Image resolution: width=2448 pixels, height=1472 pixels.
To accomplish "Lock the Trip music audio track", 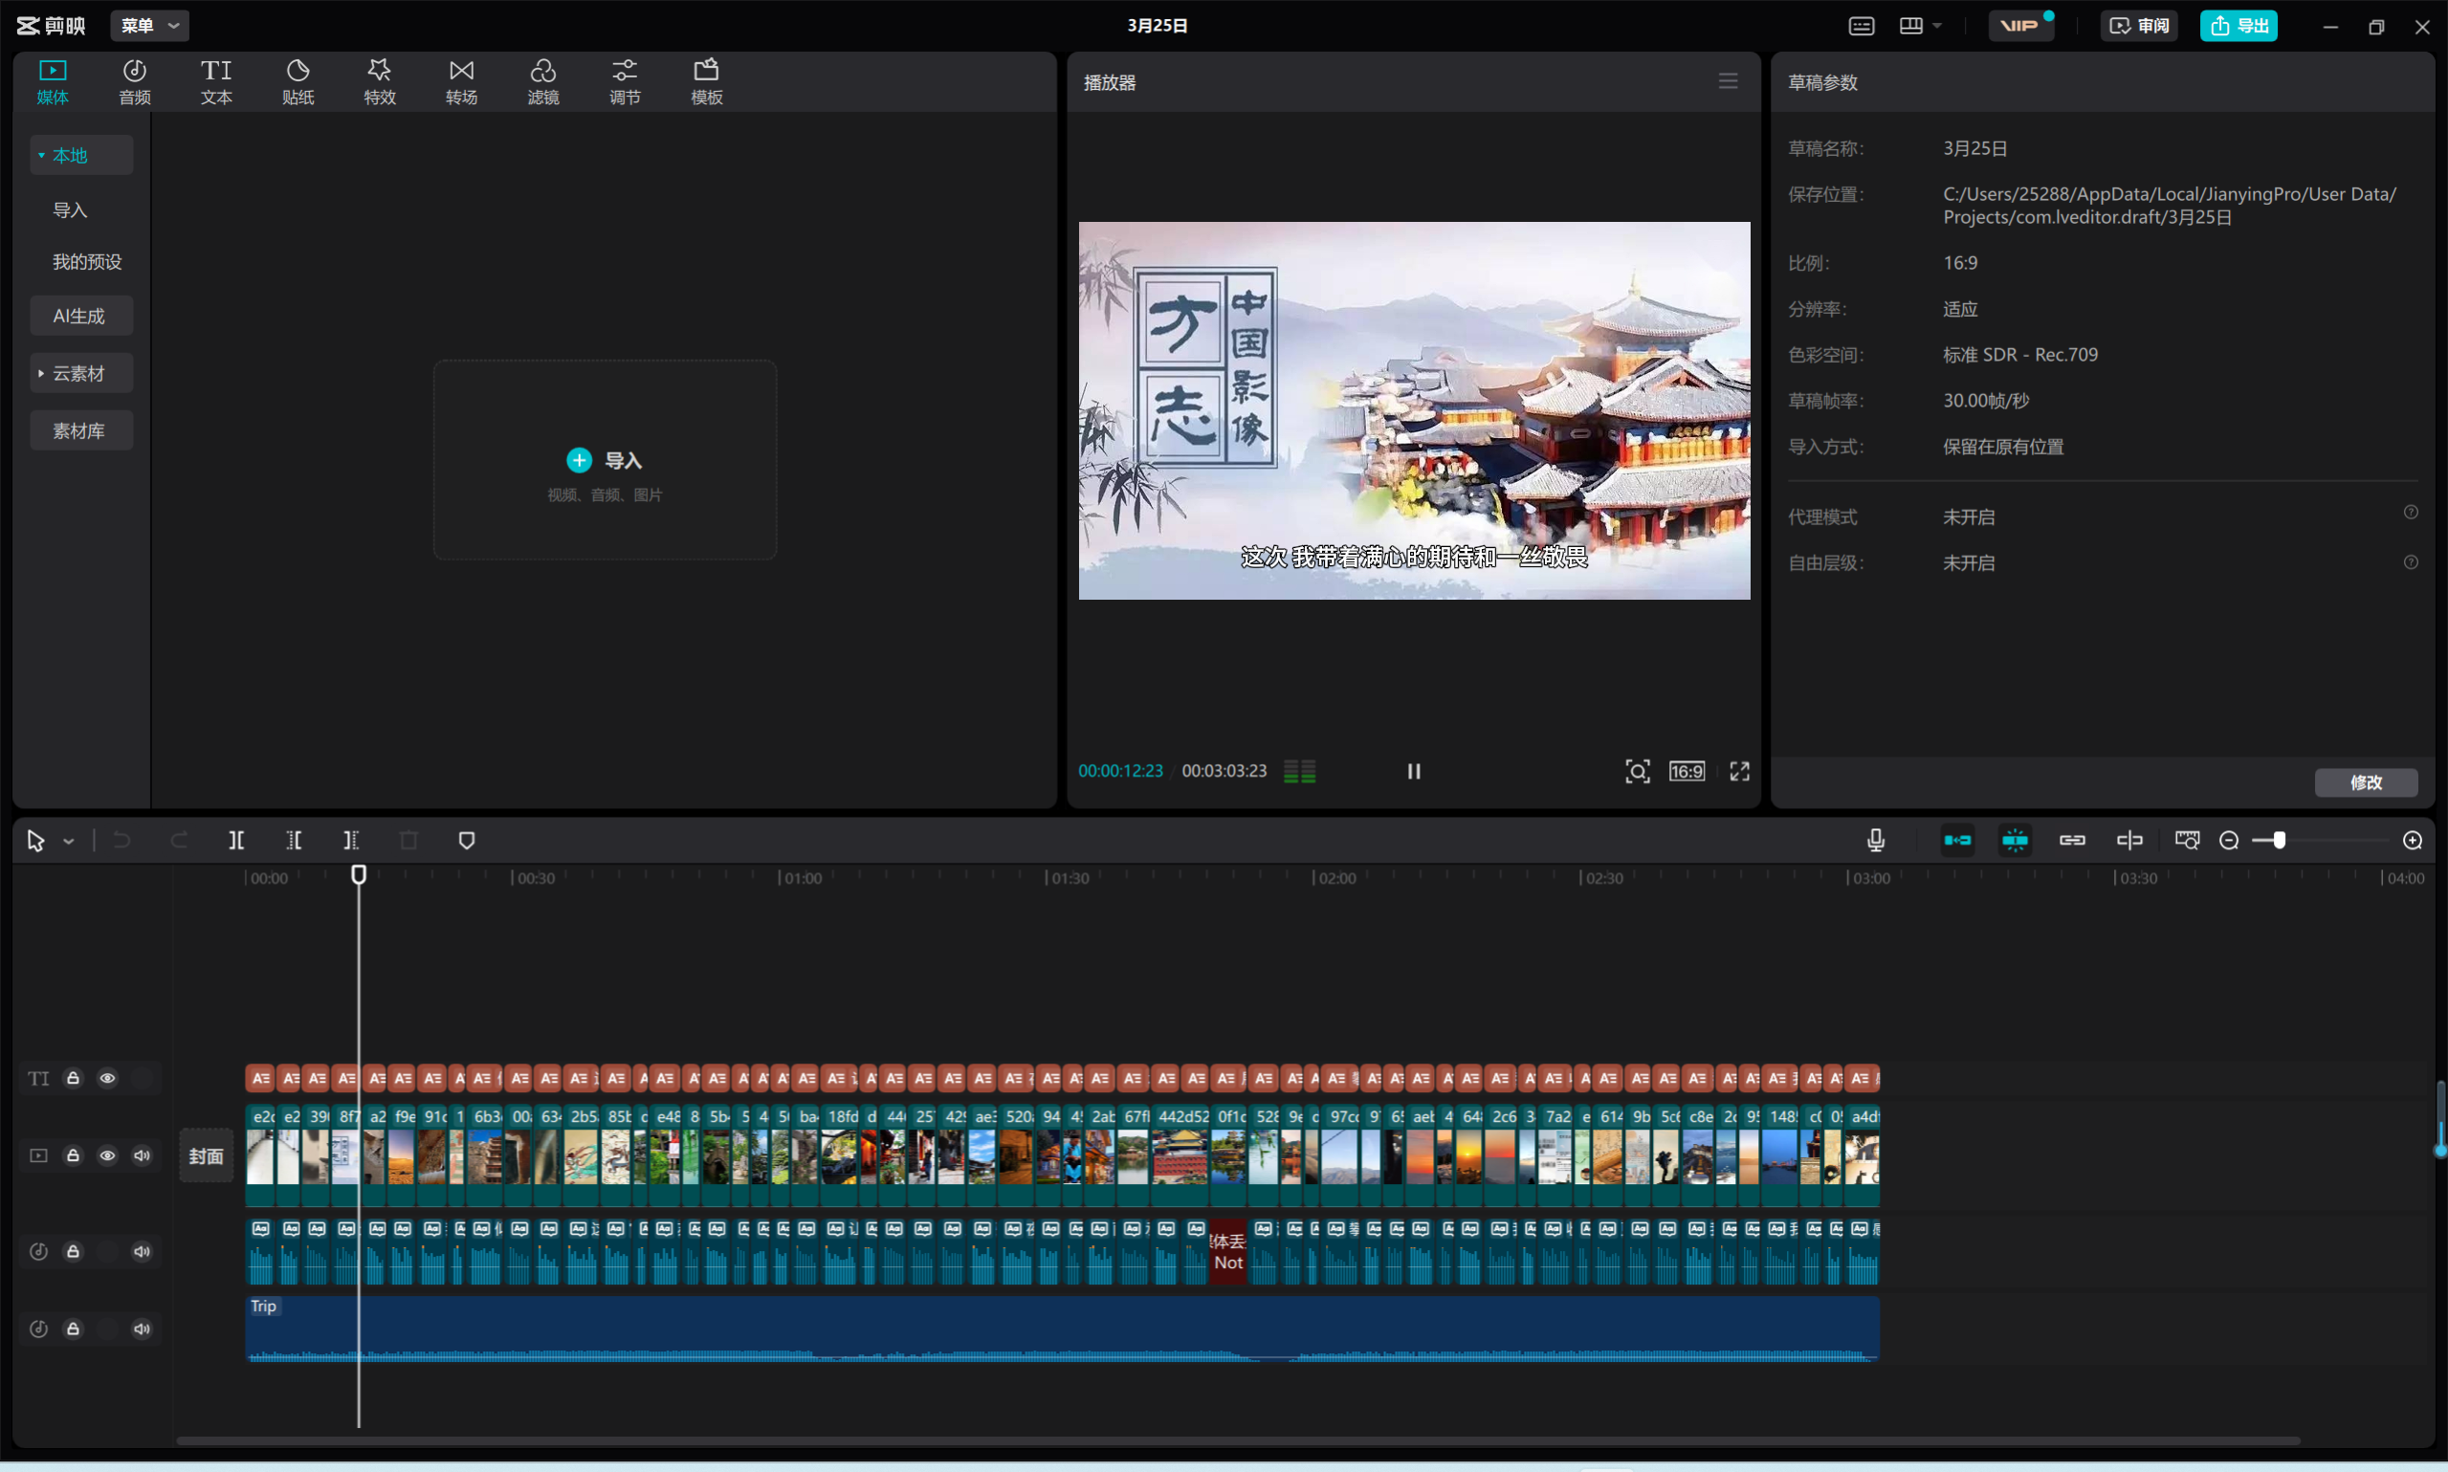I will pos(73,1329).
